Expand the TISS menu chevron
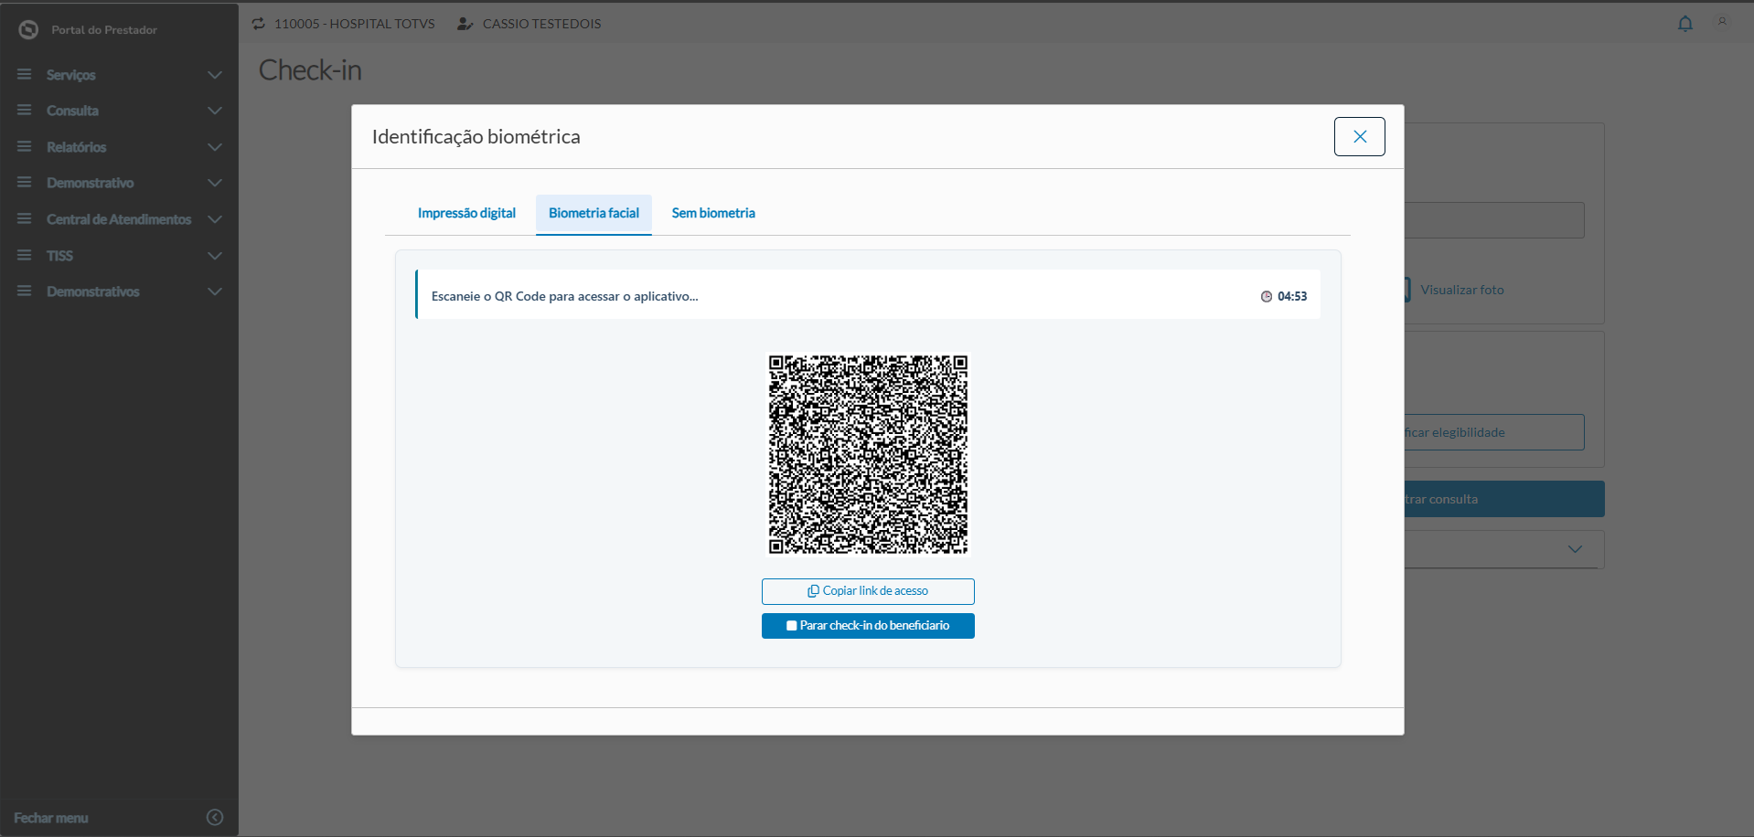1754x837 pixels. [x=215, y=256]
